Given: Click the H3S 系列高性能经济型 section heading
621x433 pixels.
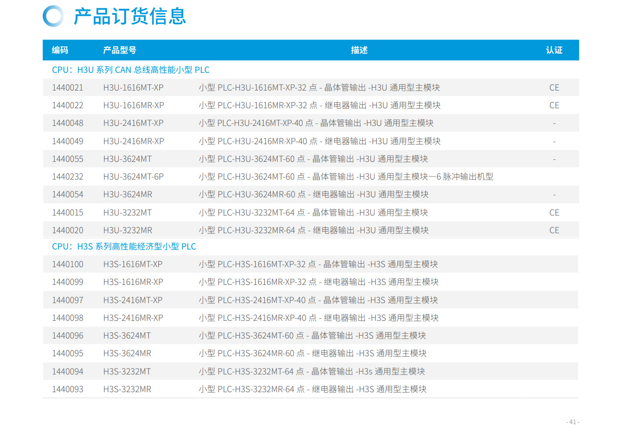Looking at the screenshot, I should (124, 247).
